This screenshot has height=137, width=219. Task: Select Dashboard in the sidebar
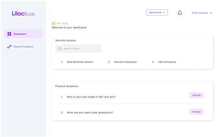pos(23,34)
